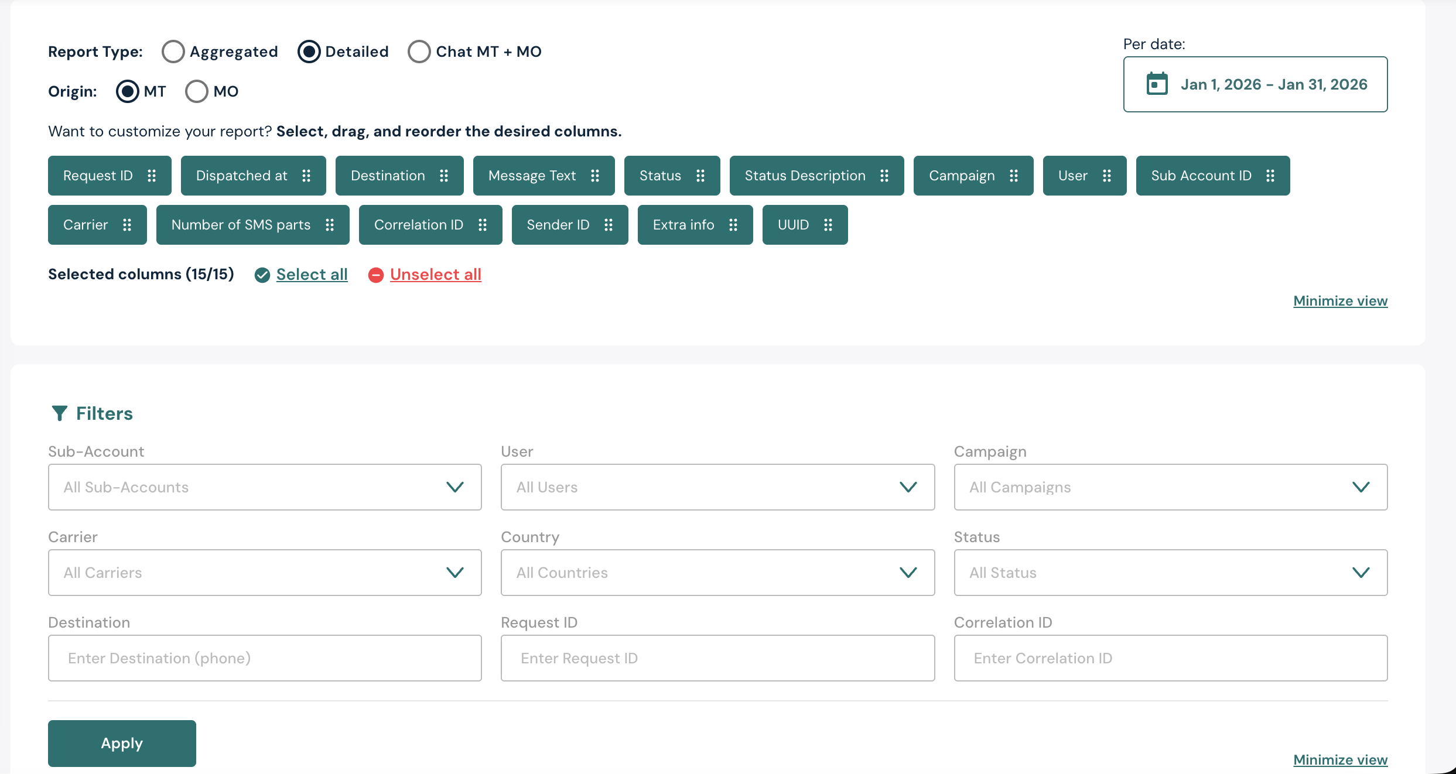The image size is (1456, 774).
Task: Click the Enter Request ID field
Action: (x=717, y=658)
